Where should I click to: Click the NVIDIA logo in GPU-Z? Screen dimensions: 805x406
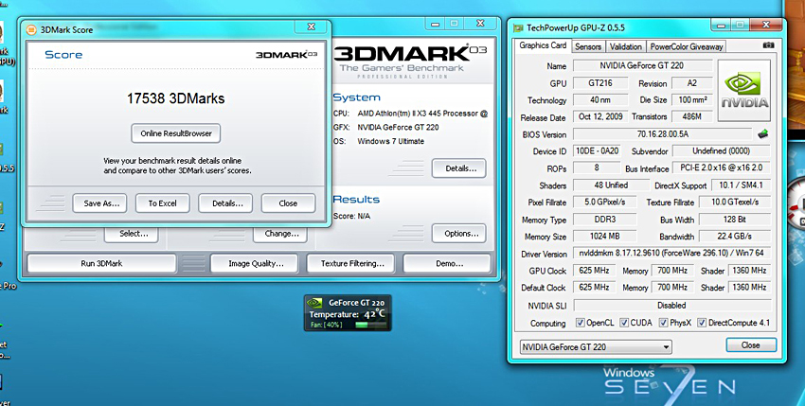click(x=743, y=90)
